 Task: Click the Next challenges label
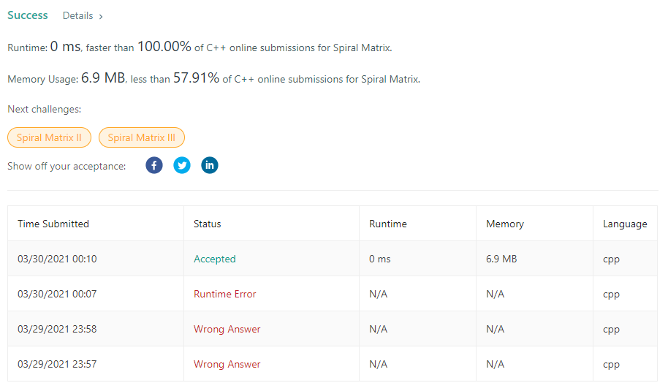pyautogui.click(x=45, y=110)
